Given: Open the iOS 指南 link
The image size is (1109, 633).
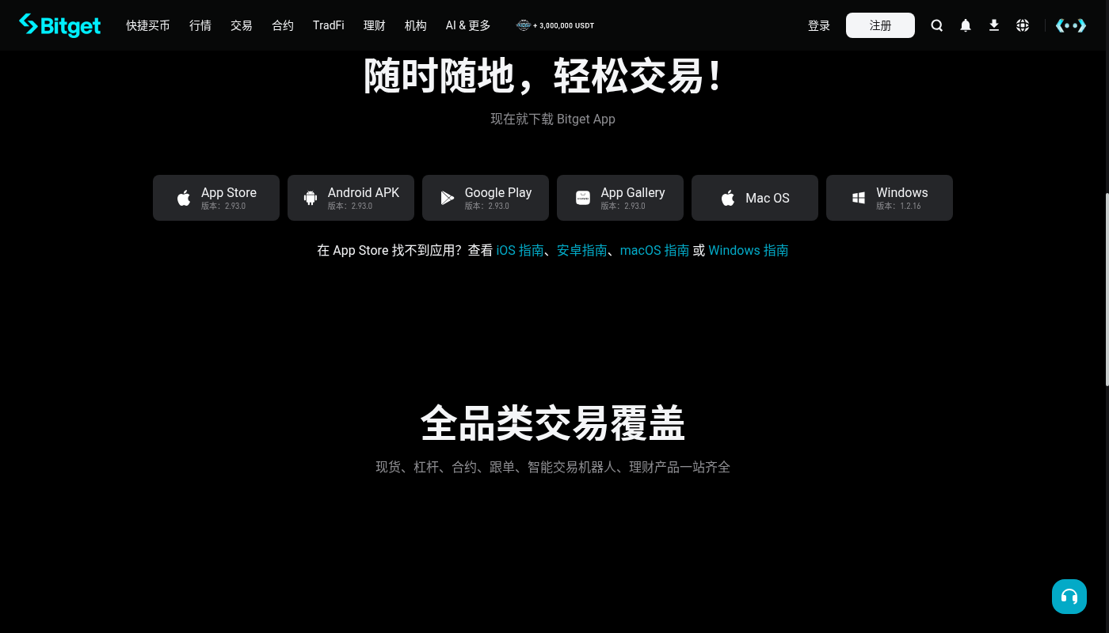Looking at the screenshot, I should click(520, 250).
